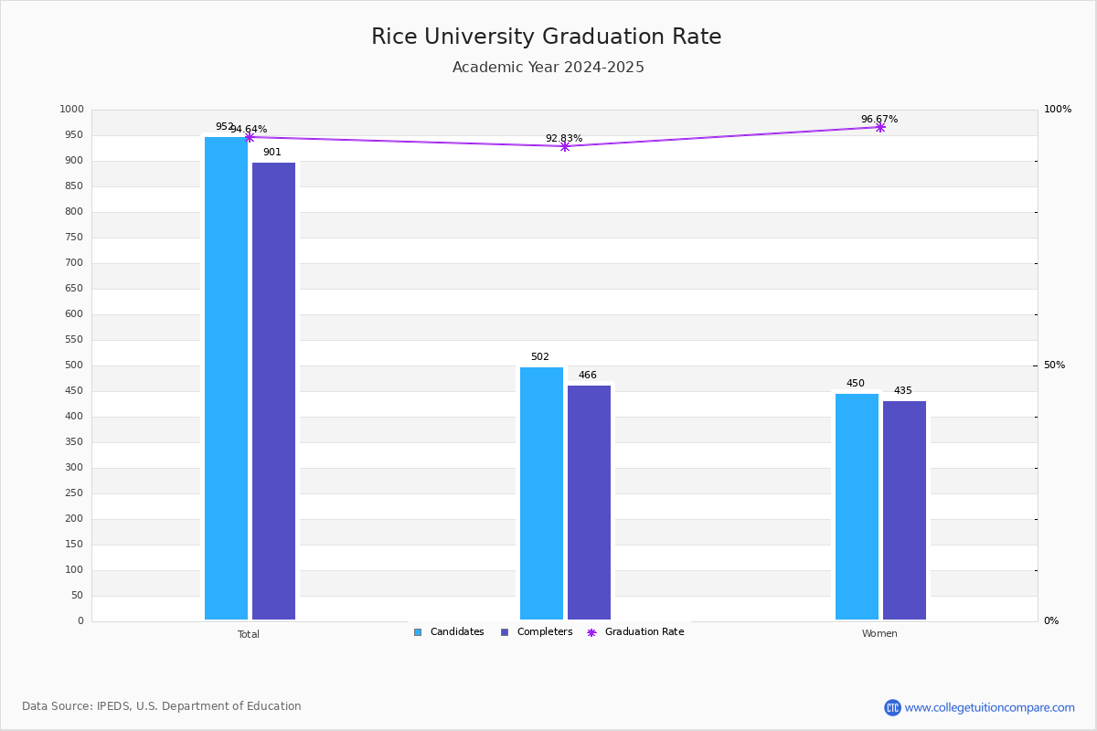Toggle the Candidates legend item
The width and height of the screenshot is (1097, 731).
click(456, 632)
